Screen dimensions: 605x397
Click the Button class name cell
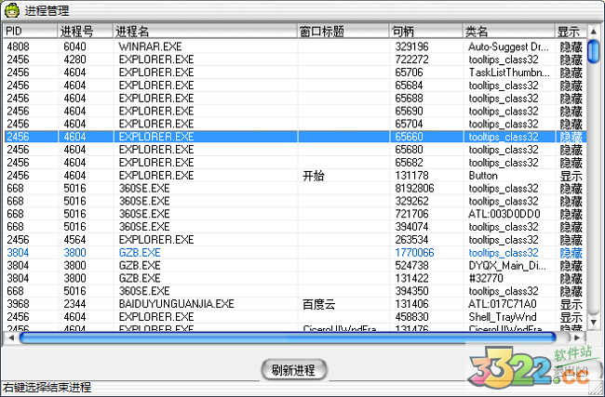tap(483, 176)
